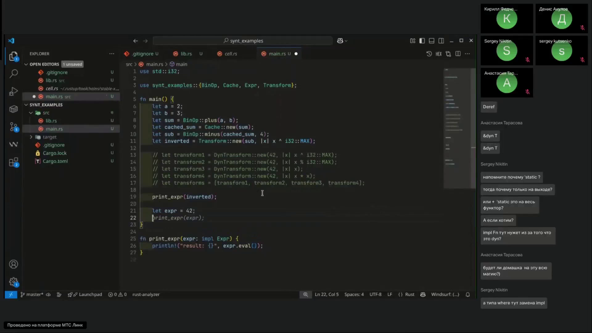This screenshot has height=333, width=592.
Task: Click the Rust language mode indicator
Action: pos(409,294)
